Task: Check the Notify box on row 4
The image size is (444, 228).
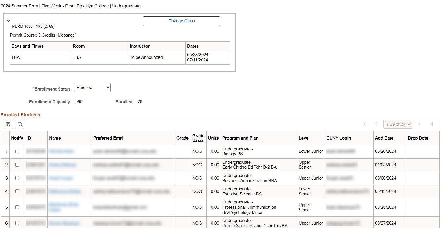Action: pos(17,191)
